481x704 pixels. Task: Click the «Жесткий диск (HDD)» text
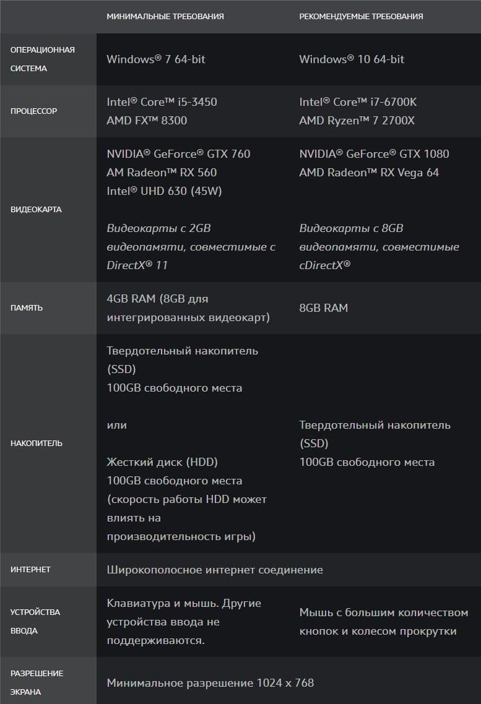click(x=162, y=462)
